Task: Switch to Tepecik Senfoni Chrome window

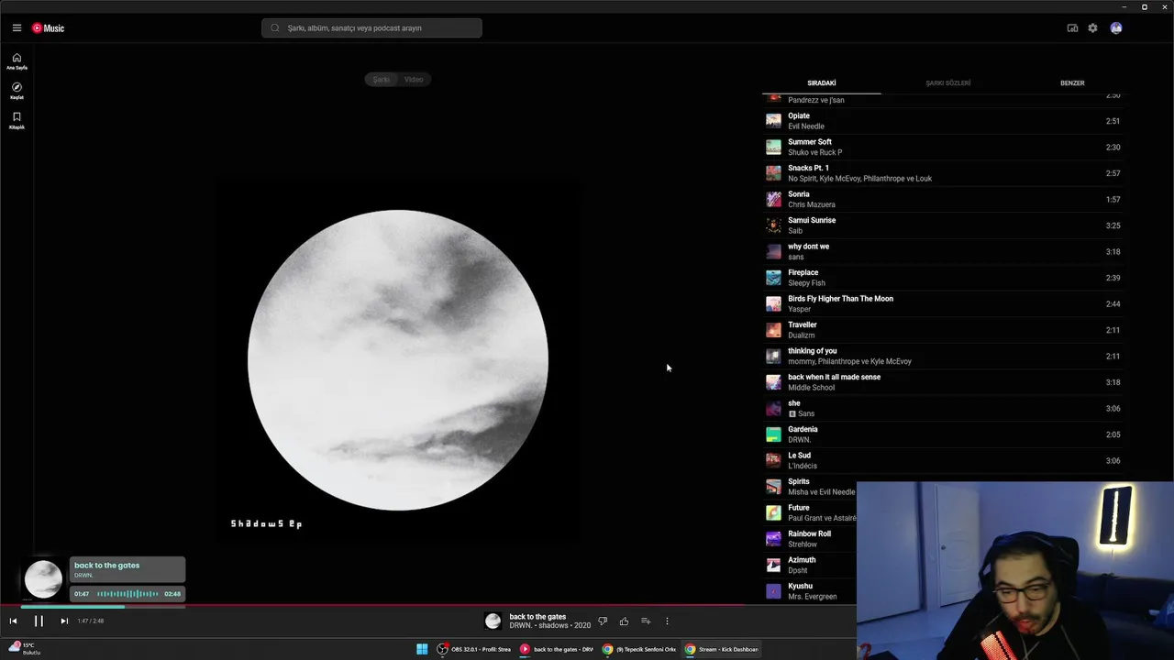Action: (639, 649)
